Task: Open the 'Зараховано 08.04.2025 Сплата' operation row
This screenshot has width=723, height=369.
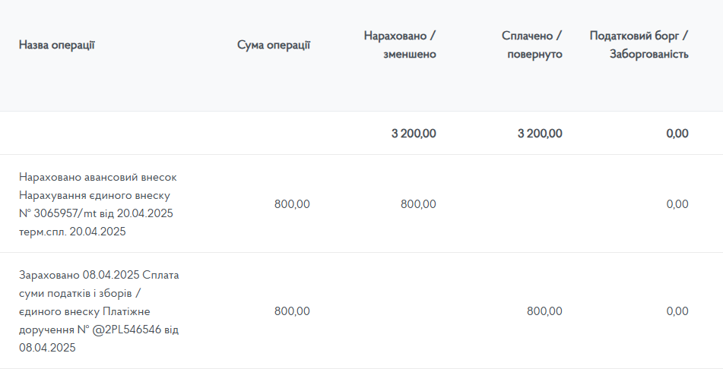Action: tap(362, 311)
